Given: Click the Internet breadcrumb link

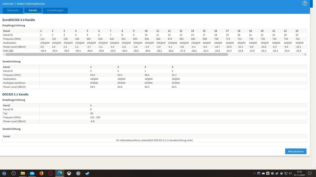Looking at the screenshot, I should point(8,3).
